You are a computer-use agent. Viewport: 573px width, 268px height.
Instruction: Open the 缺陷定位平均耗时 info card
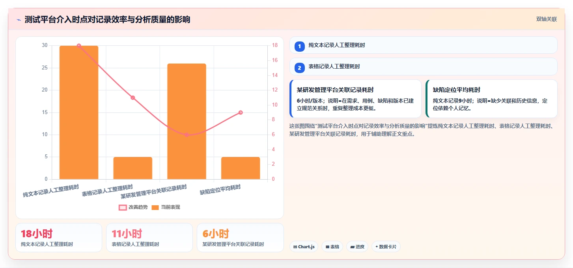pos(491,99)
